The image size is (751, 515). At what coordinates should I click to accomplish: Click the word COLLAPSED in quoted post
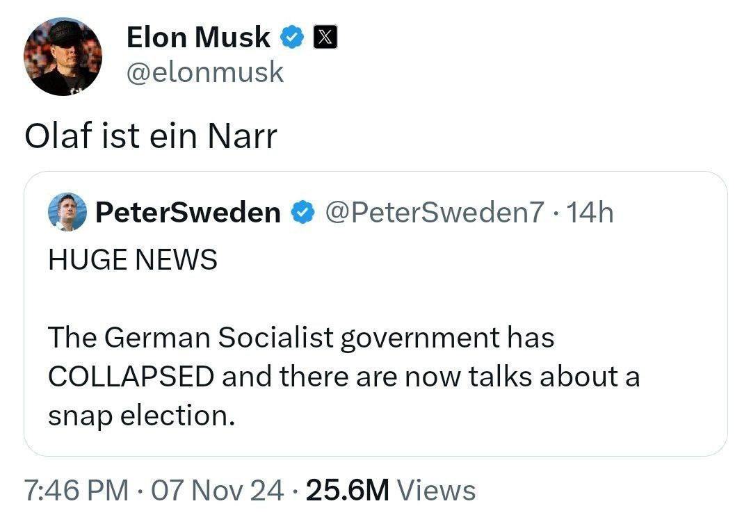131,376
